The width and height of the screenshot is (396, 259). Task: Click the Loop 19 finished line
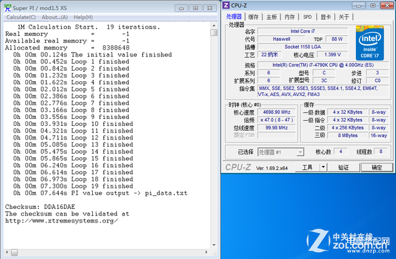[x=73, y=186]
